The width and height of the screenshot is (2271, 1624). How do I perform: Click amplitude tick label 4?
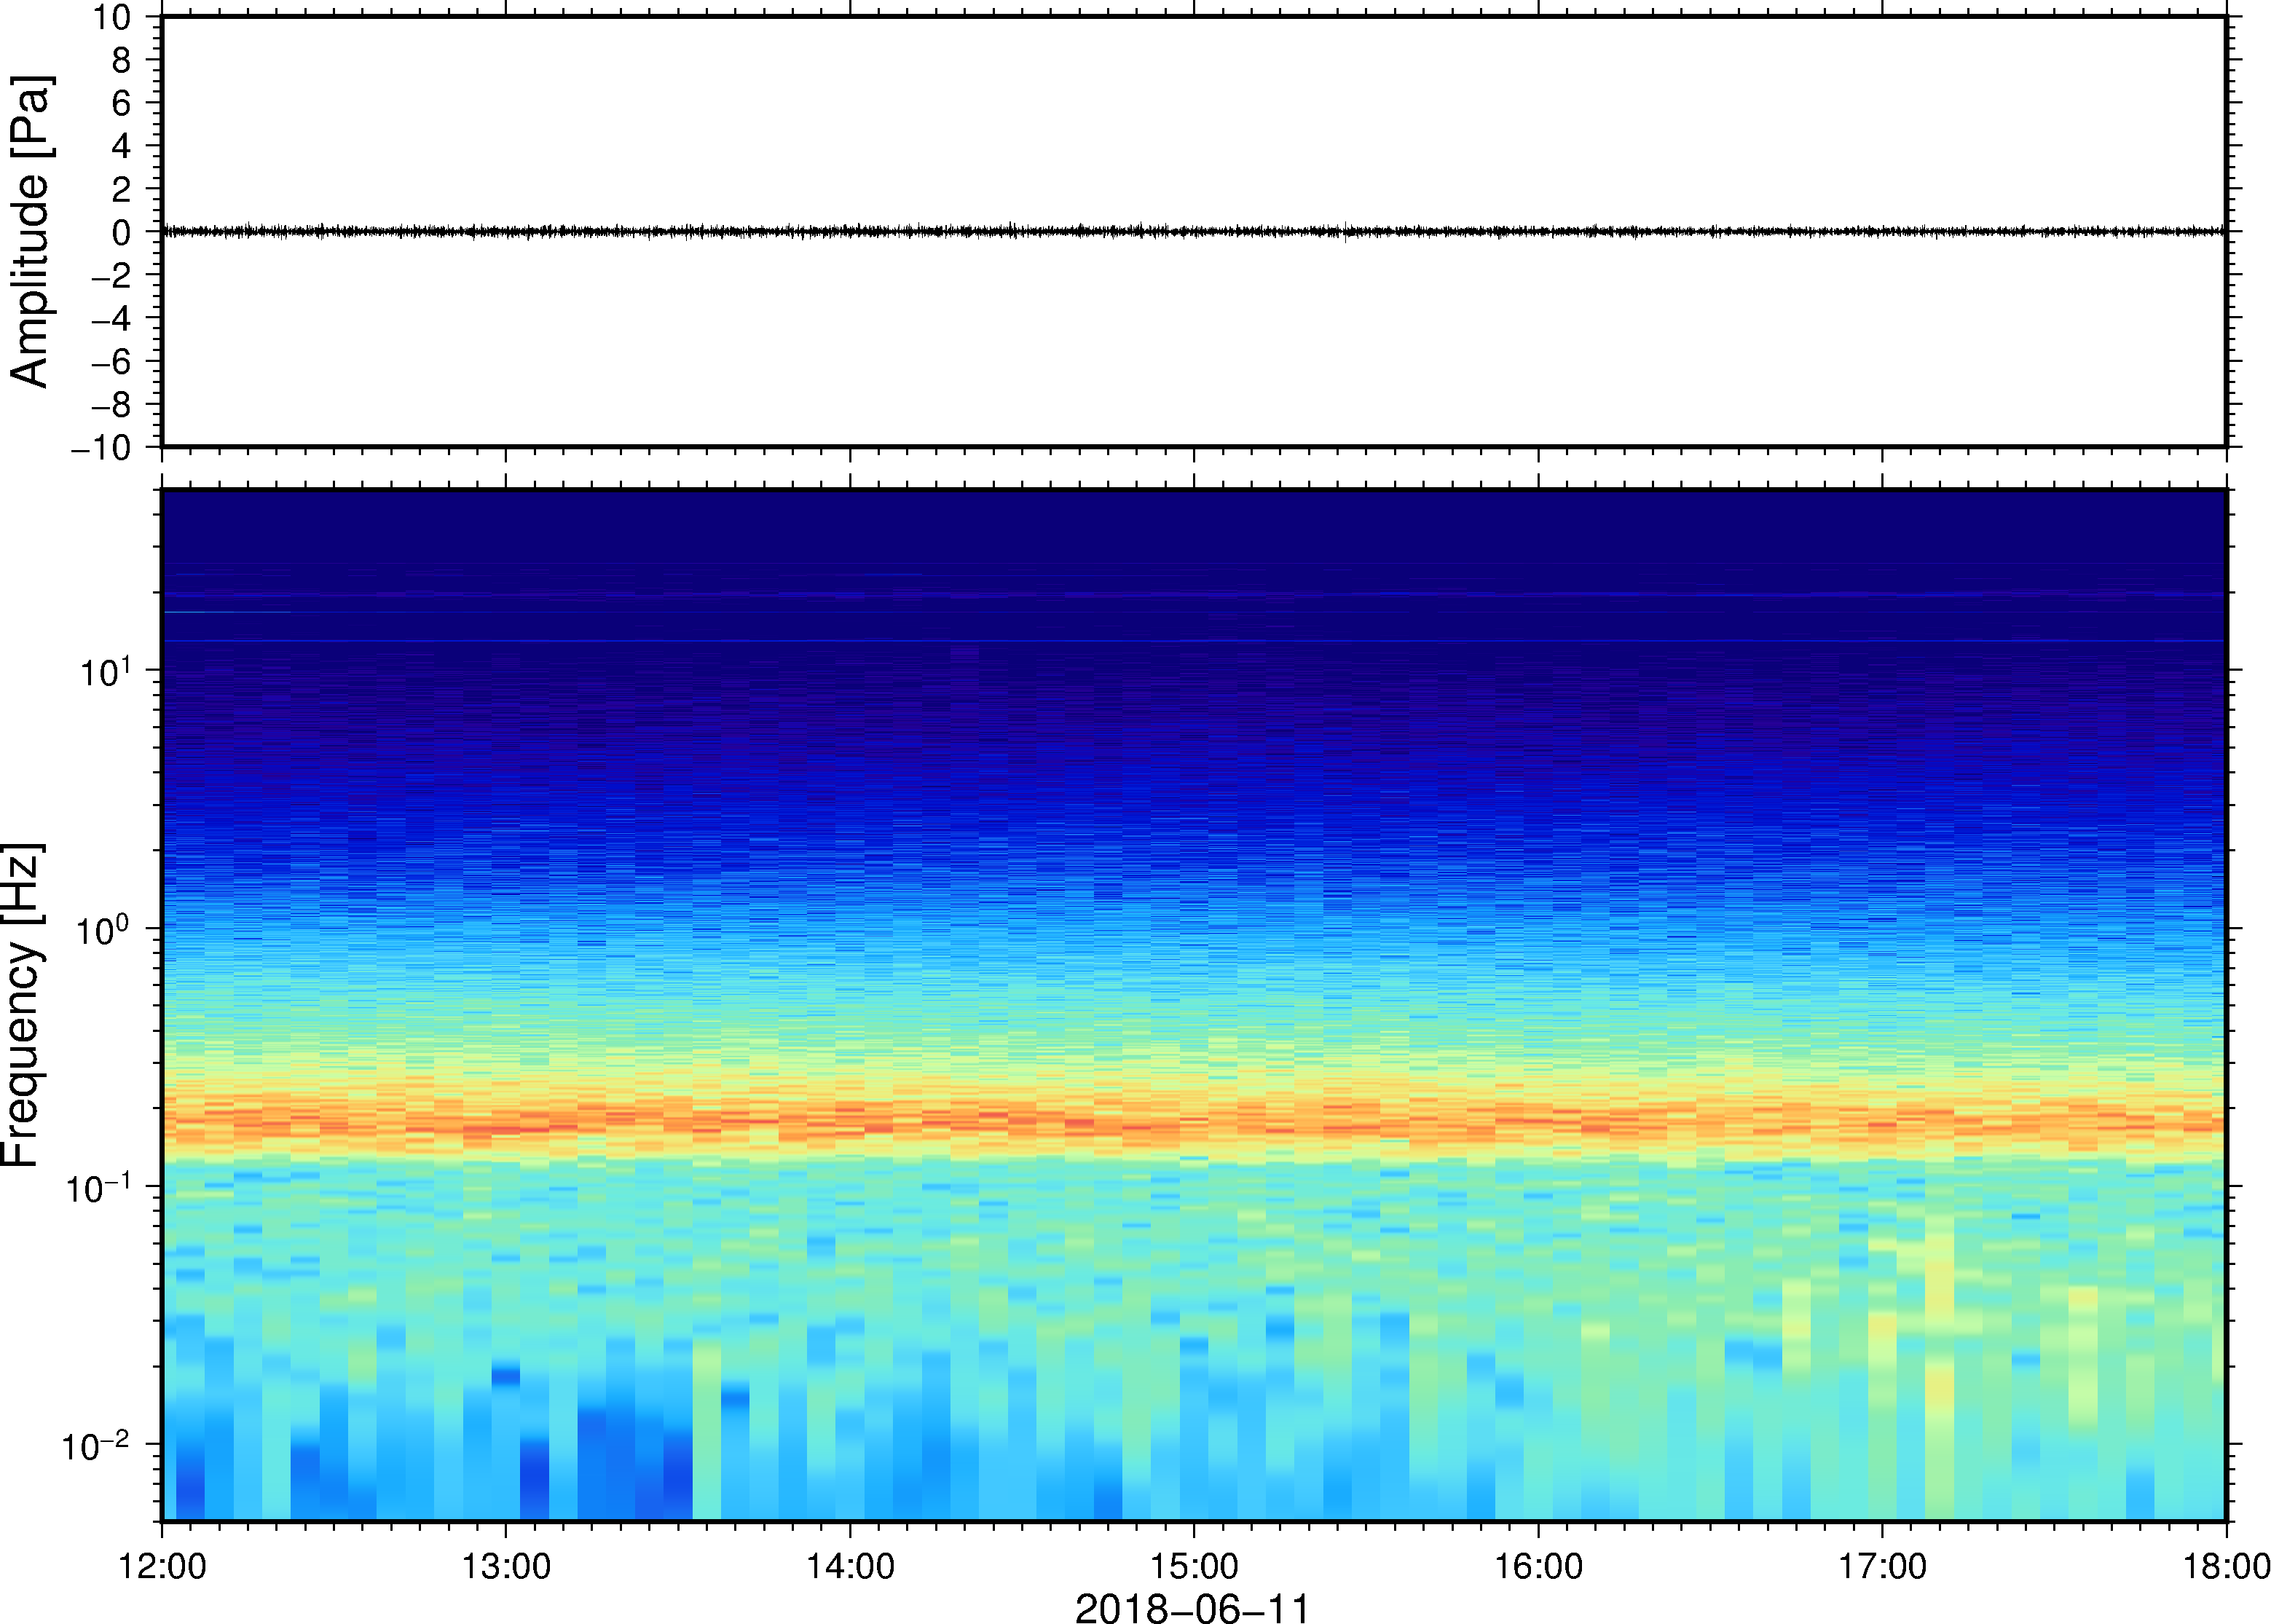122,146
